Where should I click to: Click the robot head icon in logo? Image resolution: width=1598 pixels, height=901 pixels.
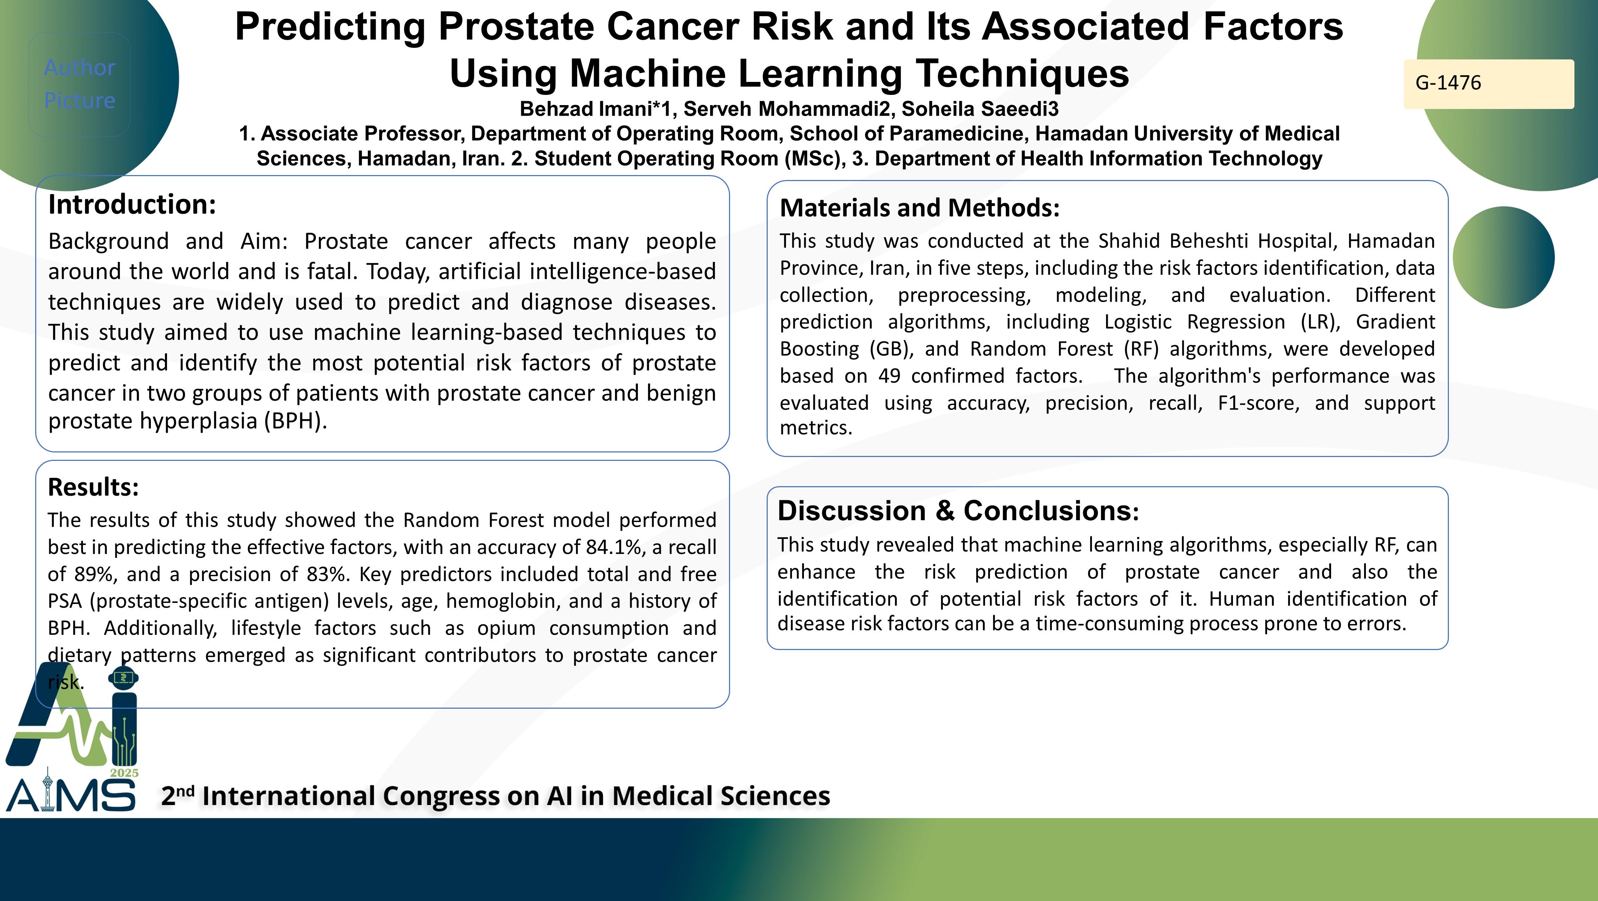click(123, 677)
